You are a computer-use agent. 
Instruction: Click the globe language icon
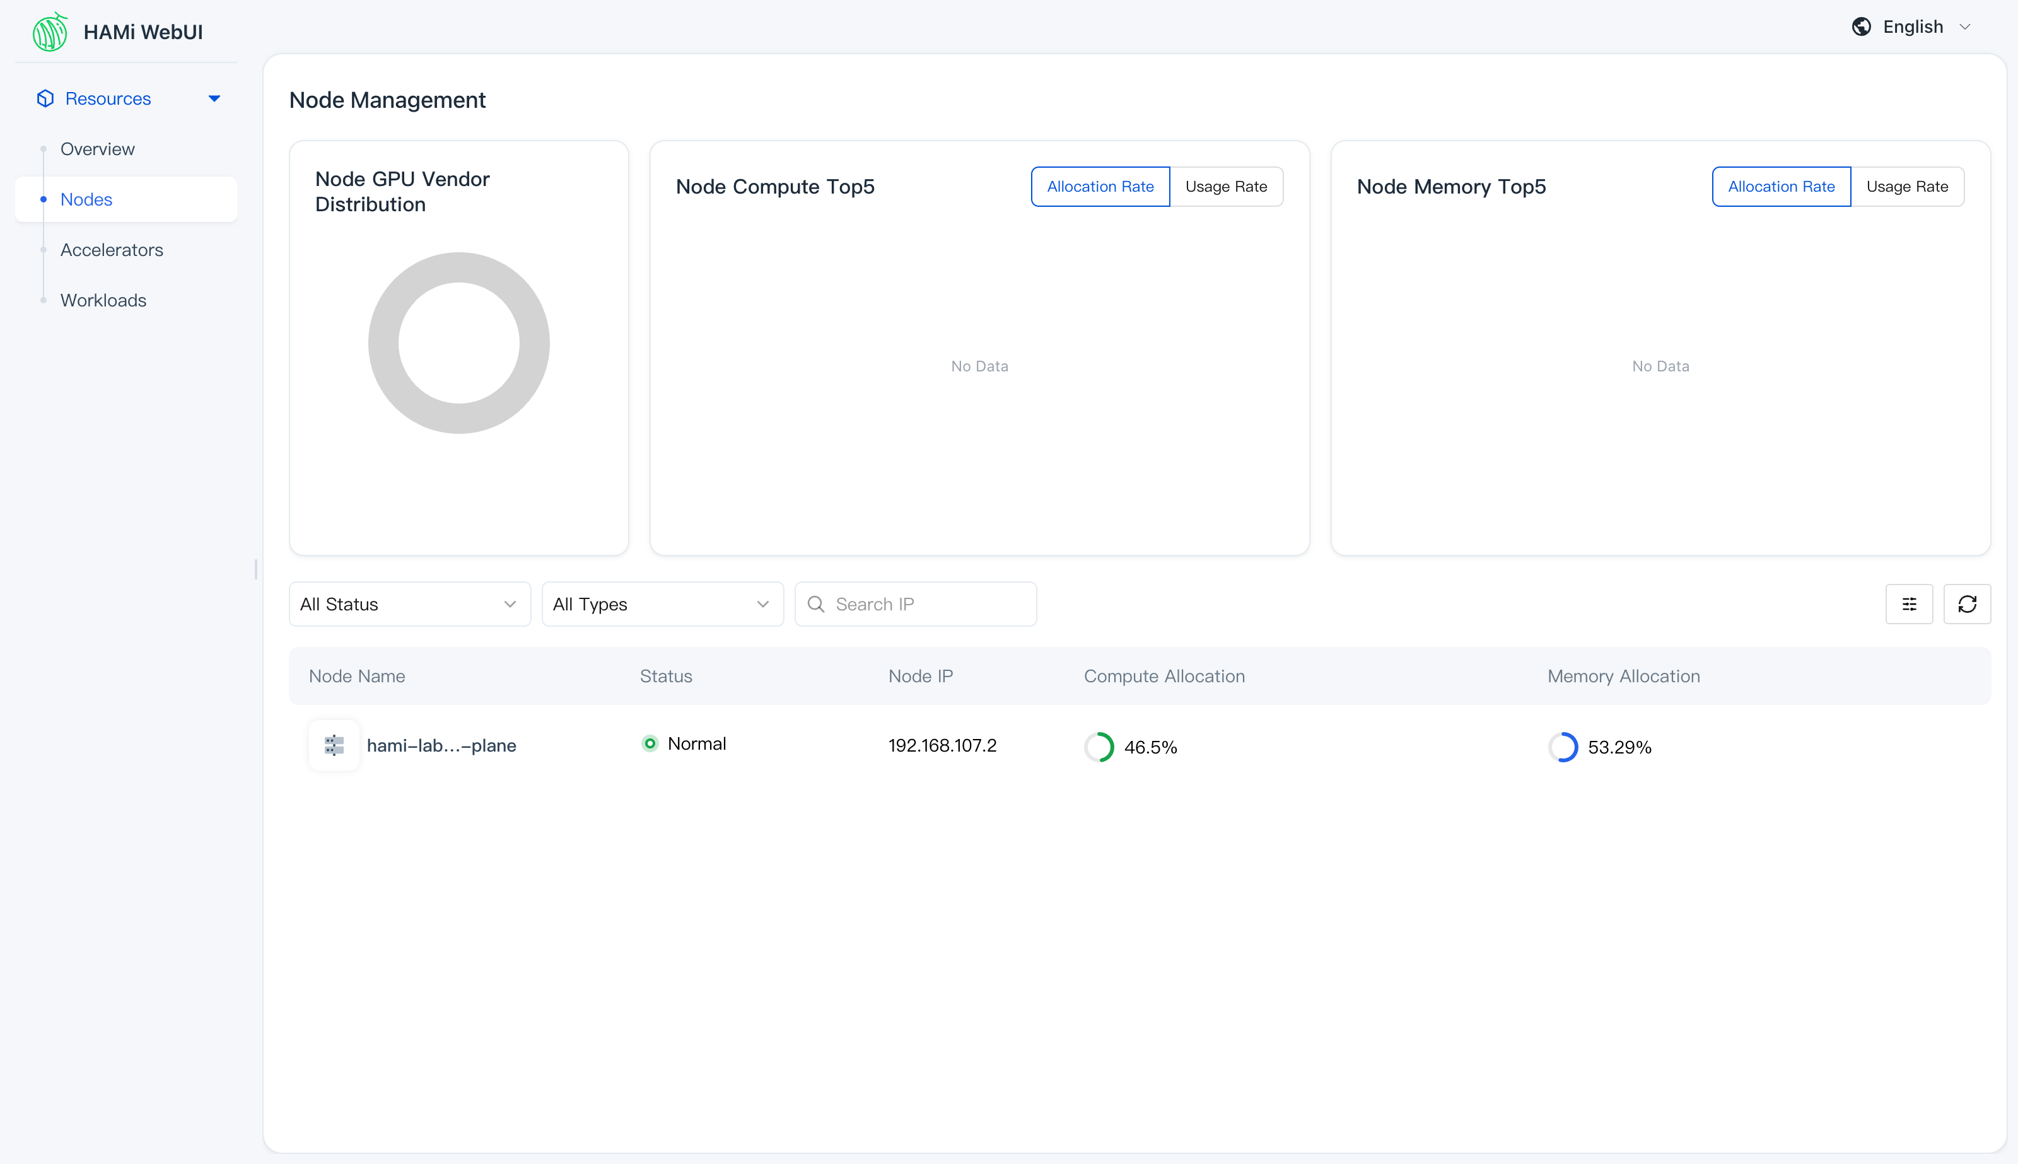(1862, 26)
